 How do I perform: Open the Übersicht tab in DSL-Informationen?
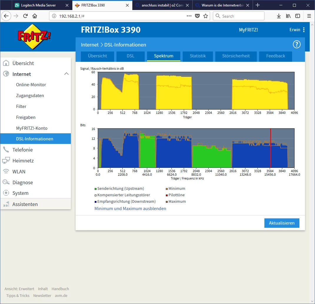pos(97,56)
